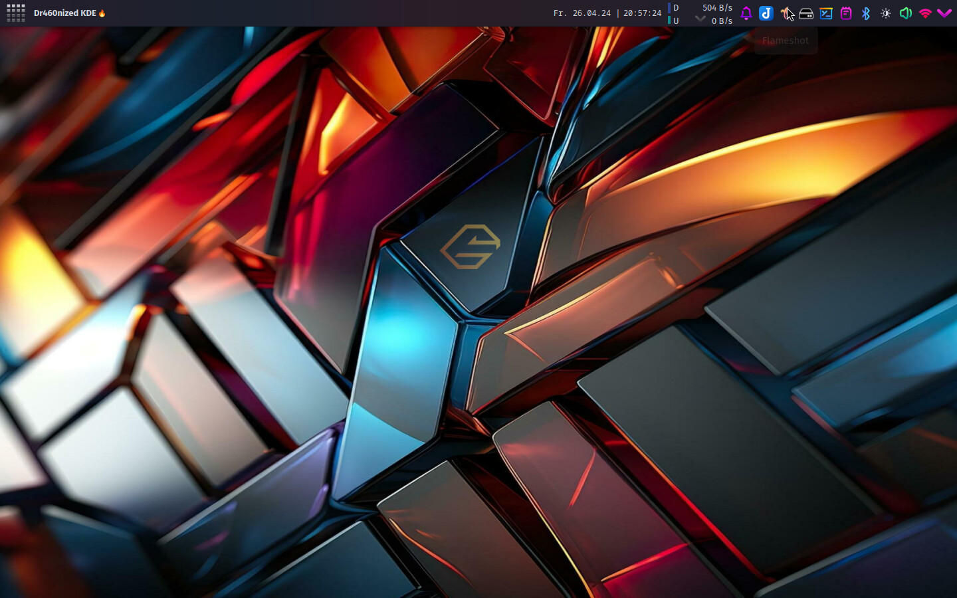Viewport: 957px width, 598px height.
Task: Open the pink clipboard tray icon
Action: point(846,13)
